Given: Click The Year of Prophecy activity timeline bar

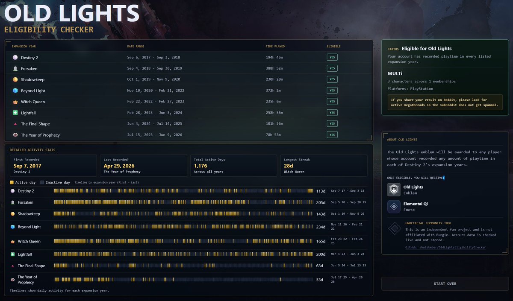Looking at the screenshot, I should (183, 280).
